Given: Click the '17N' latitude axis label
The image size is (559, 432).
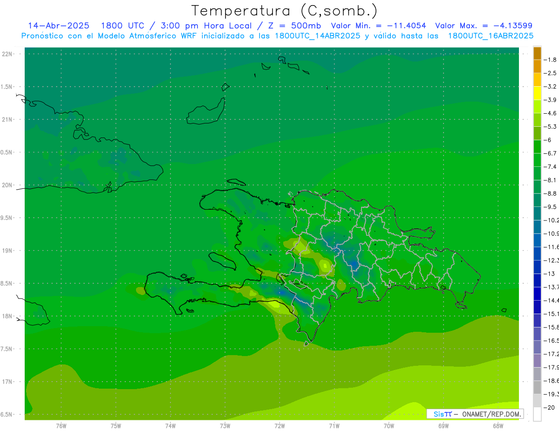Looking at the screenshot, I should tap(8, 382).
